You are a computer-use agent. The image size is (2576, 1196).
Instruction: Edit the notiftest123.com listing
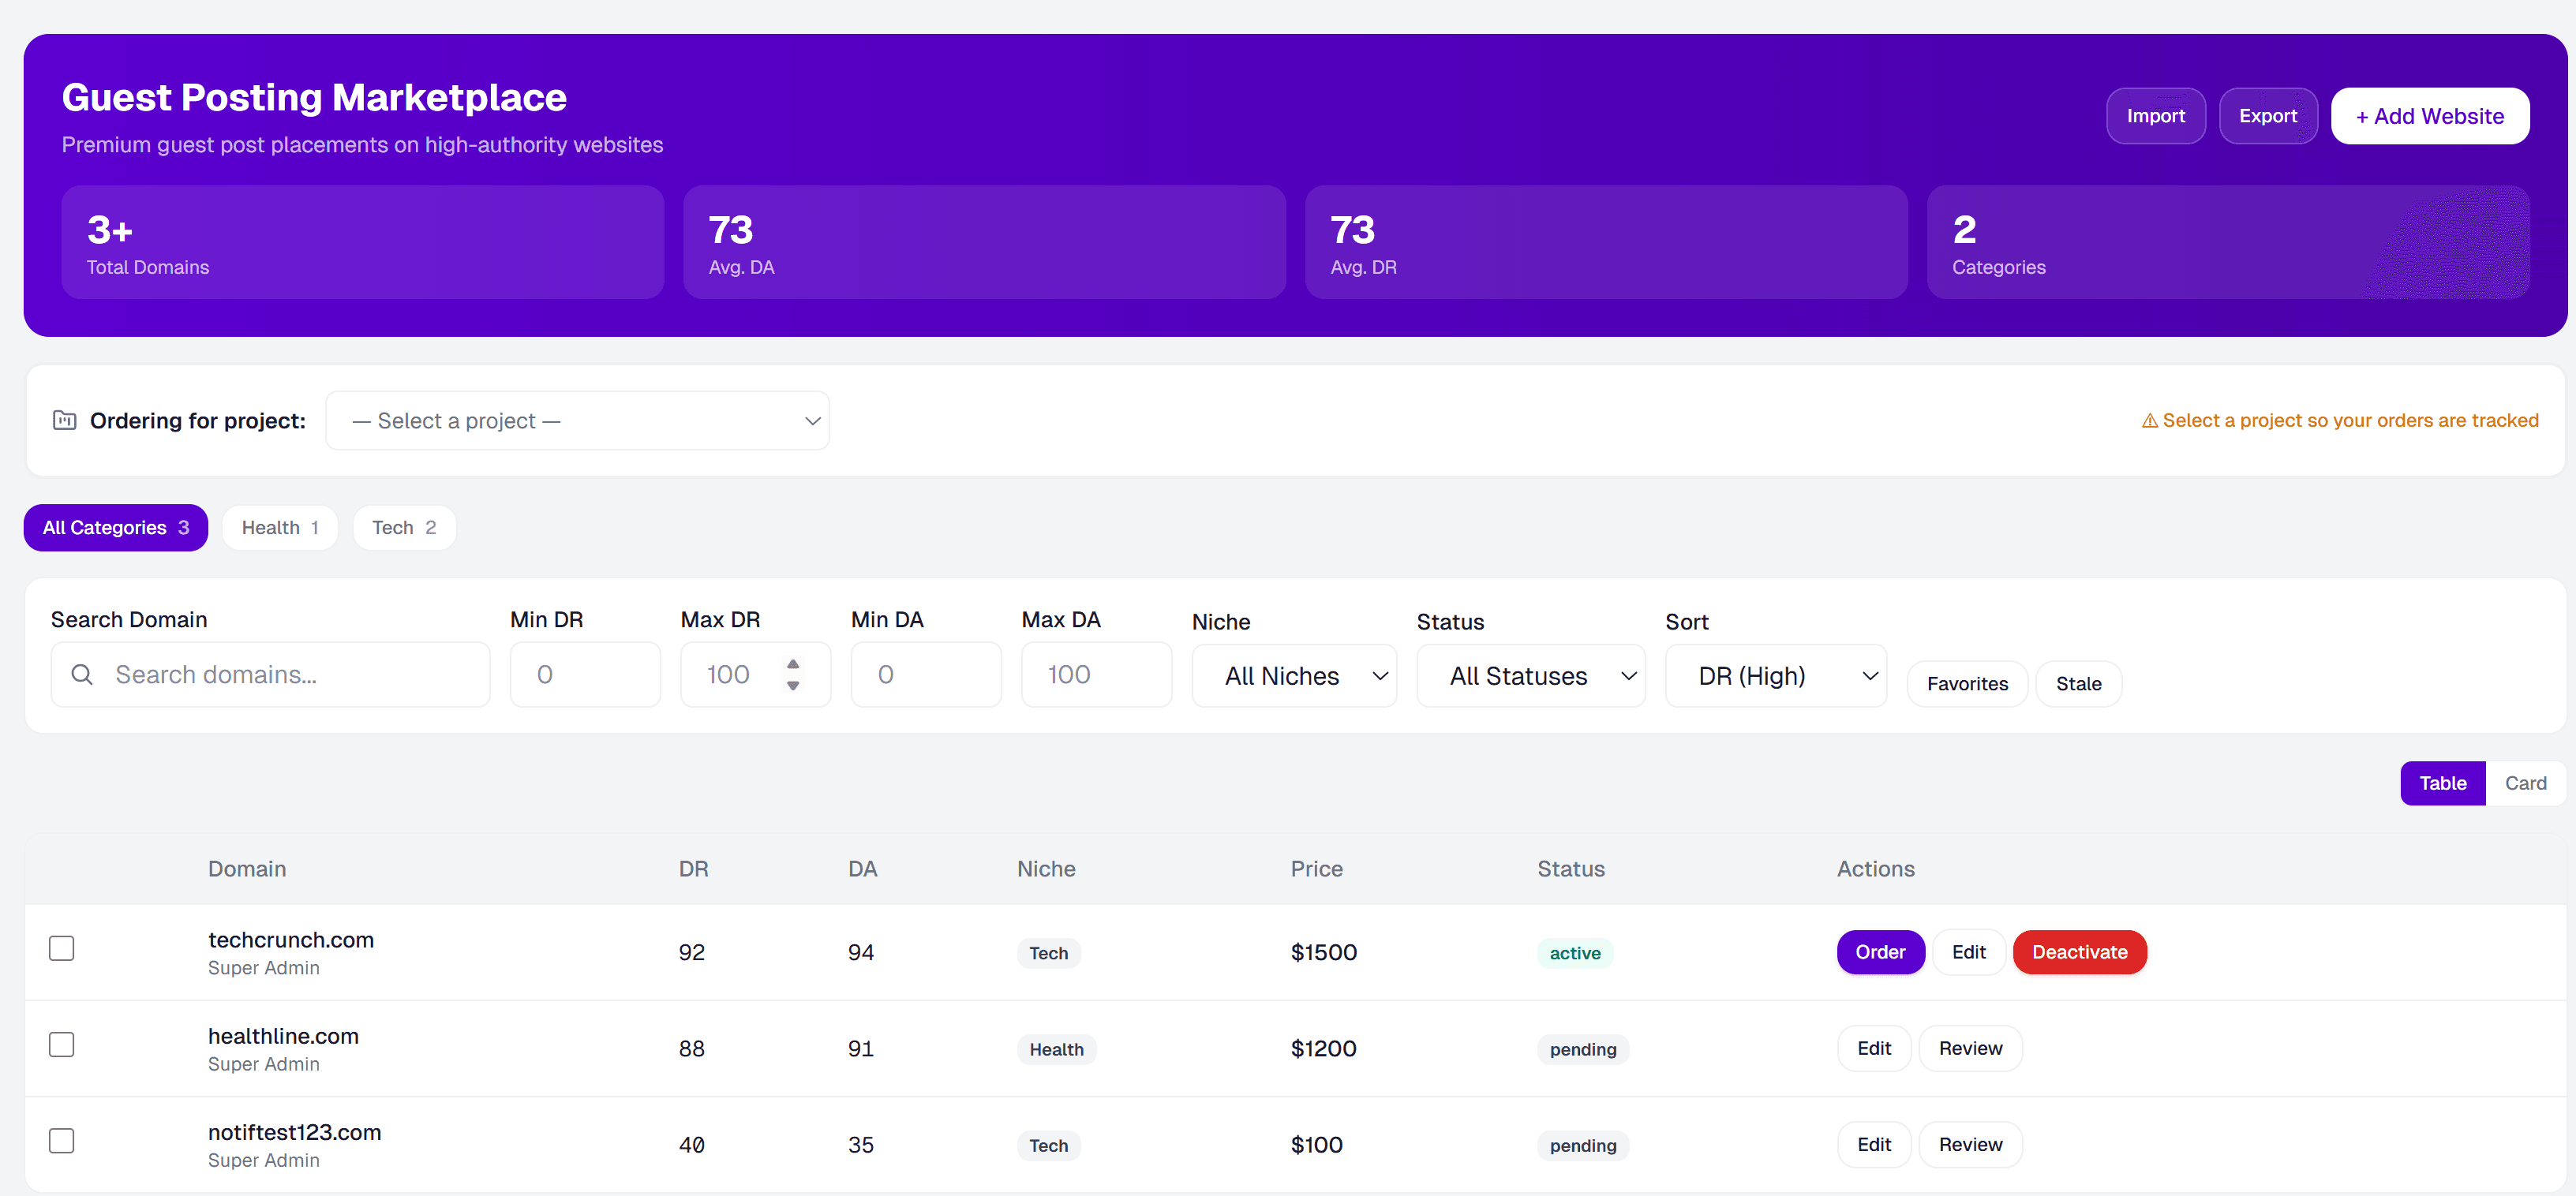coord(1873,1144)
